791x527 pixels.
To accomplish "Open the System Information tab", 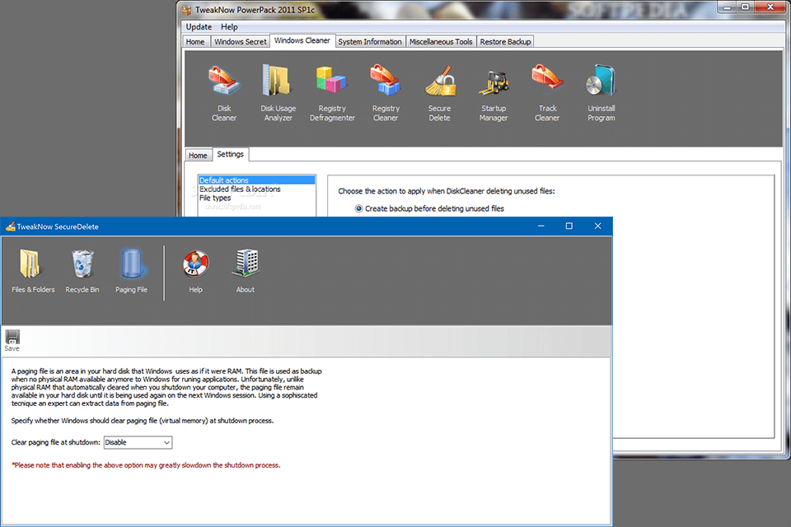I will (x=370, y=42).
